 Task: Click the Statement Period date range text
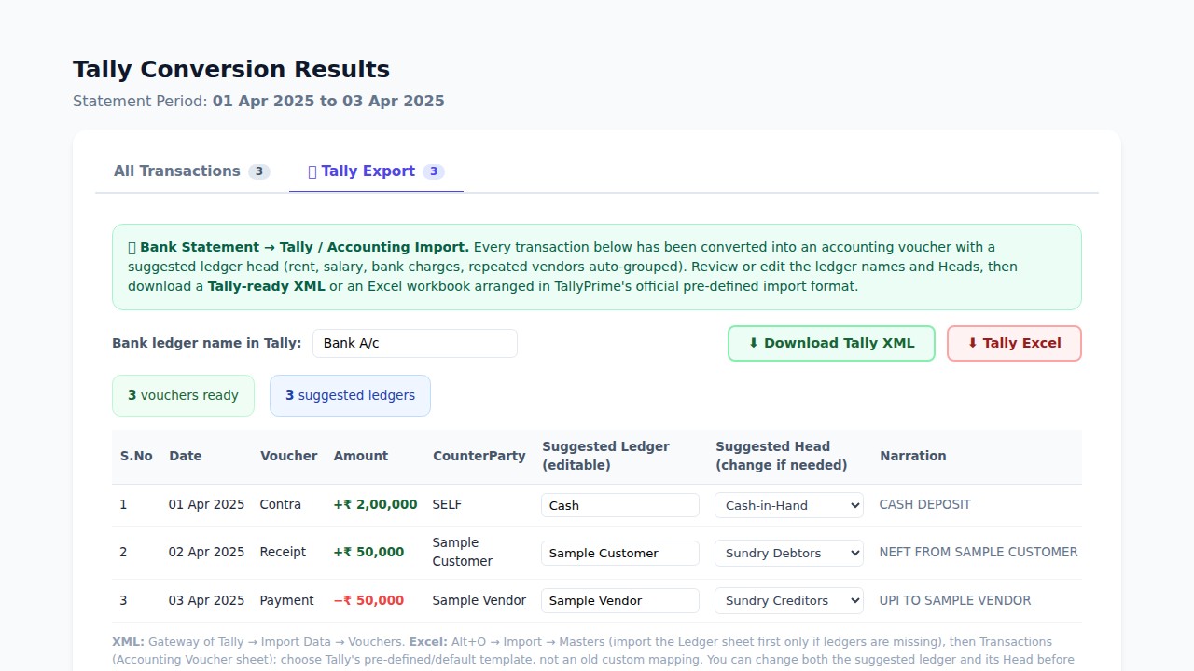pos(328,101)
